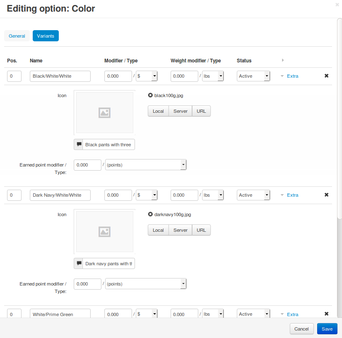The width and height of the screenshot is (342, 338).
Task: Edit weight modifier value for Black/White/White
Action: click(x=184, y=76)
